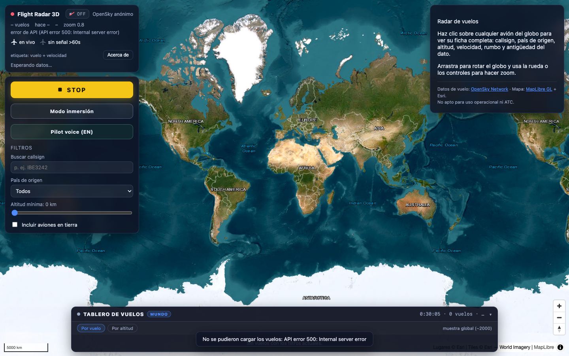Click the yellow STOP button
569x356 pixels.
72,90
